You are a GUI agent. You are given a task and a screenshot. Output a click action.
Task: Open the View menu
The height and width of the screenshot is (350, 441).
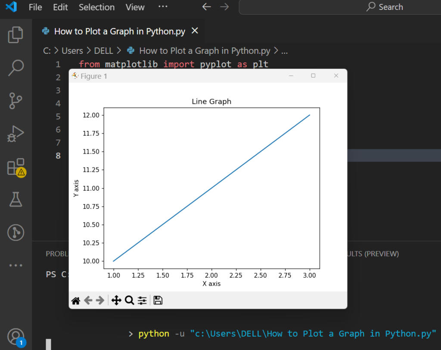click(135, 7)
